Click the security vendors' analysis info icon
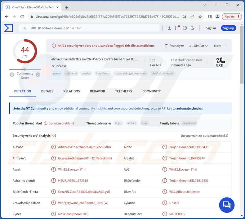Image resolution: width=245 pixels, height=219 pixels. pyautogui.click(x=54, y=136)
